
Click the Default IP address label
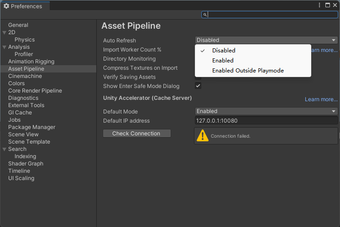point(126,121)
